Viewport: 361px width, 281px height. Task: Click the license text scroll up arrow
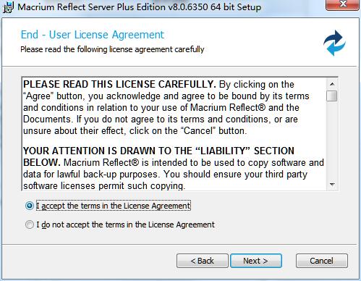[x=332, y=84]
